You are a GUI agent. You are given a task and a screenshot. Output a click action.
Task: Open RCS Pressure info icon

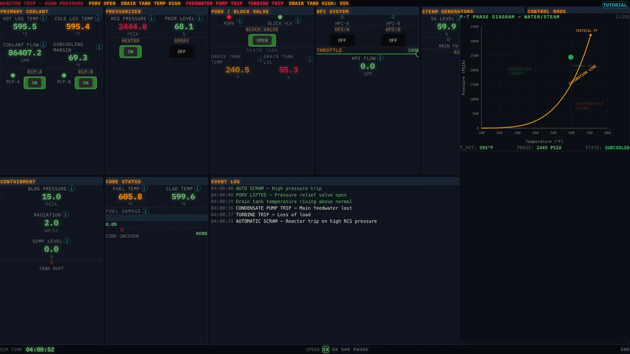[151, 19]
